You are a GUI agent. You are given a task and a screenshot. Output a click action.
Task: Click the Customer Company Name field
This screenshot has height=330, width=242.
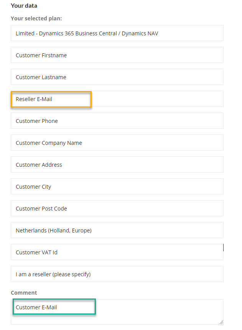pyautogui.click(x=117, y=143)
